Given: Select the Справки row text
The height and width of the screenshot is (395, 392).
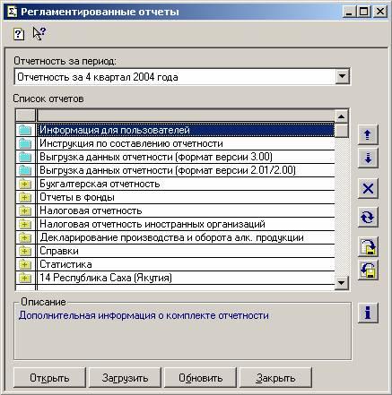Looking at the screenshot, I should click(59, 251).
